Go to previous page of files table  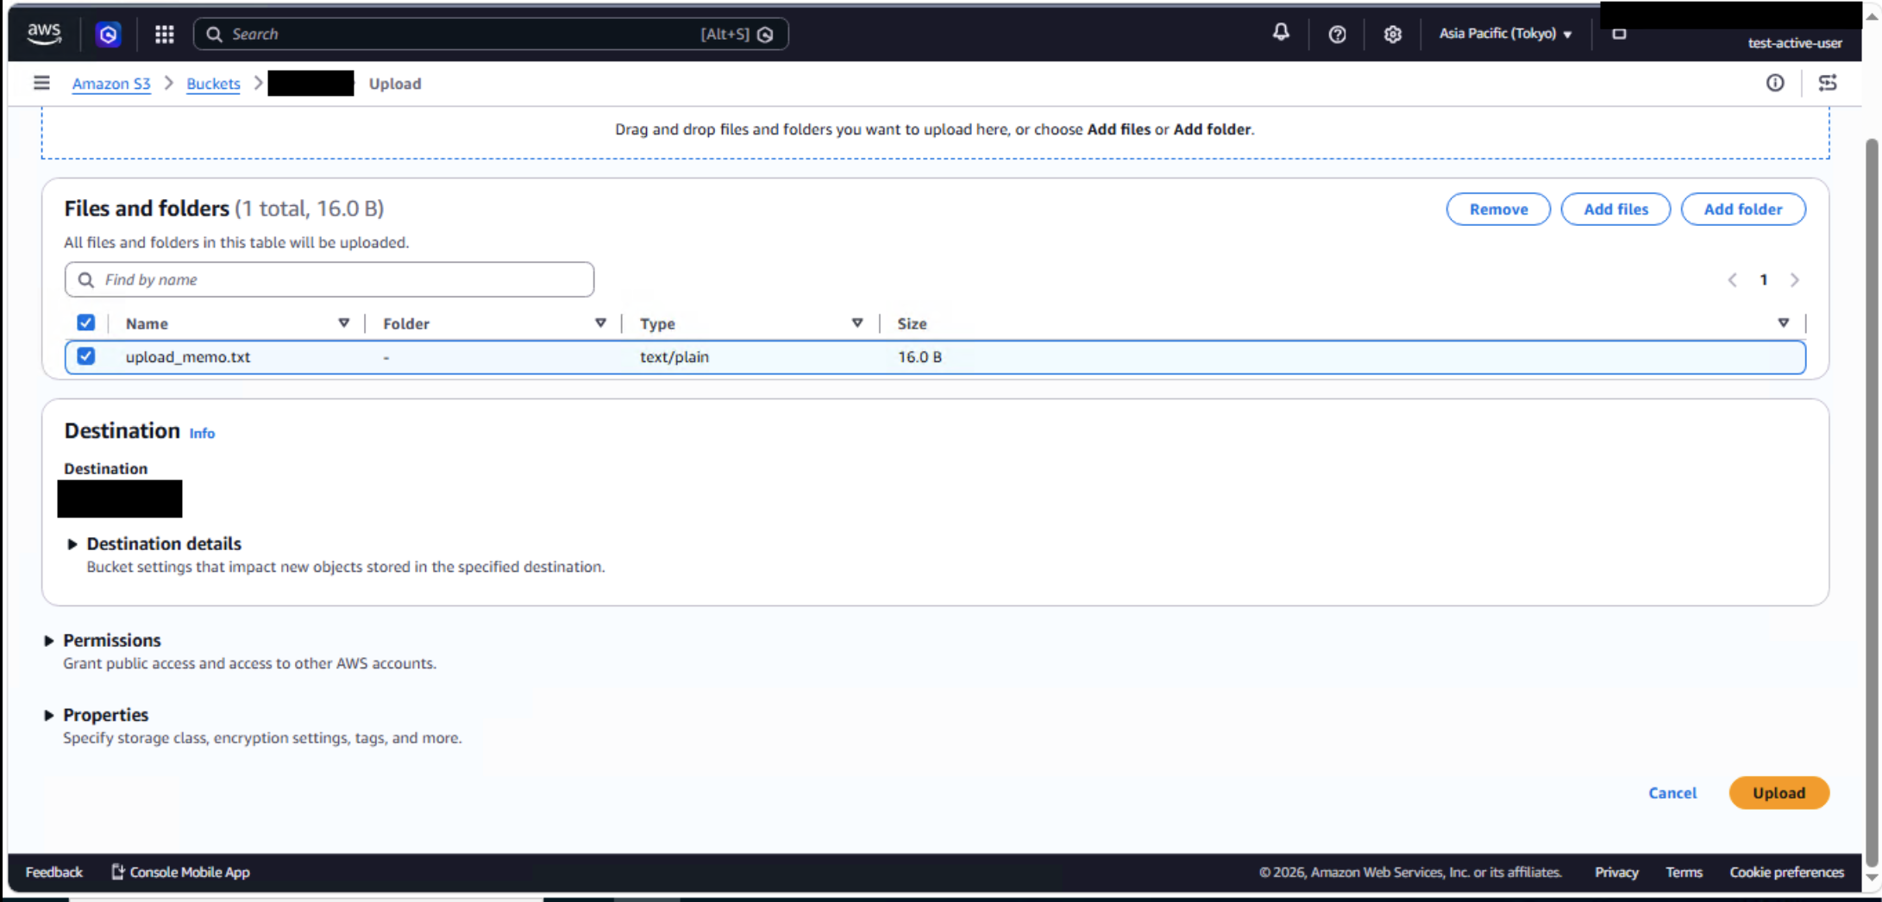tap(1732, 279)
